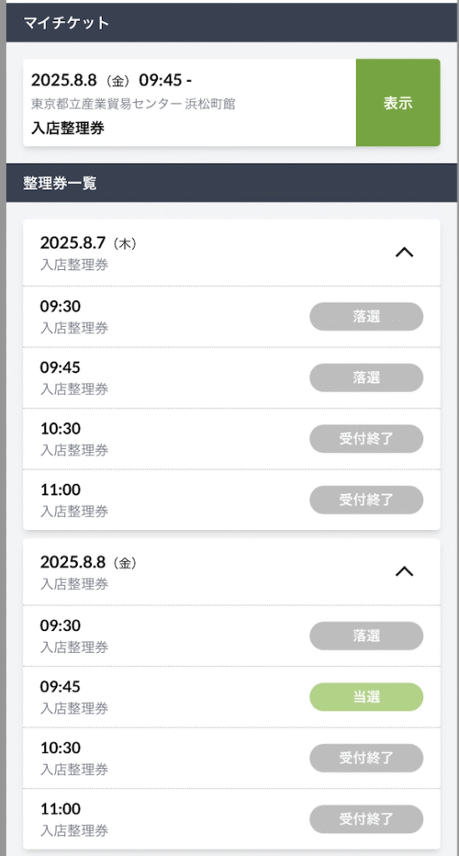Click 受付終了 badge for 8.8 11:00
Image resolution: width=459 pixels, height=856 pixels.
click(x=366, y=819)
